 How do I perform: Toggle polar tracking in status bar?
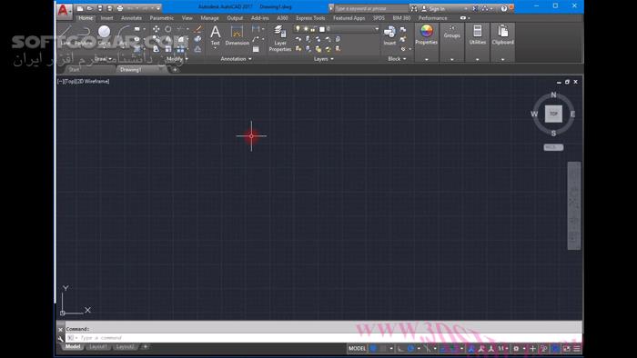tap(410, 348)
